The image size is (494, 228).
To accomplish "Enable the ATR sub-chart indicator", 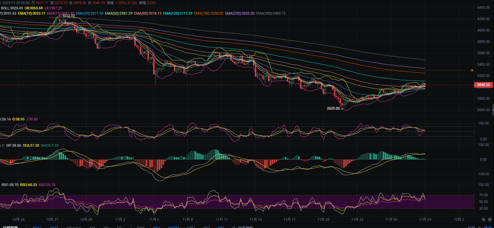I will coord(206,227).
